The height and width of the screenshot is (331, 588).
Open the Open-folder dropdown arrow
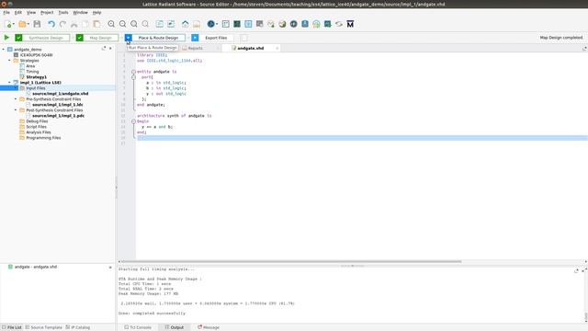pyautogui.click(x=28, y=25)
